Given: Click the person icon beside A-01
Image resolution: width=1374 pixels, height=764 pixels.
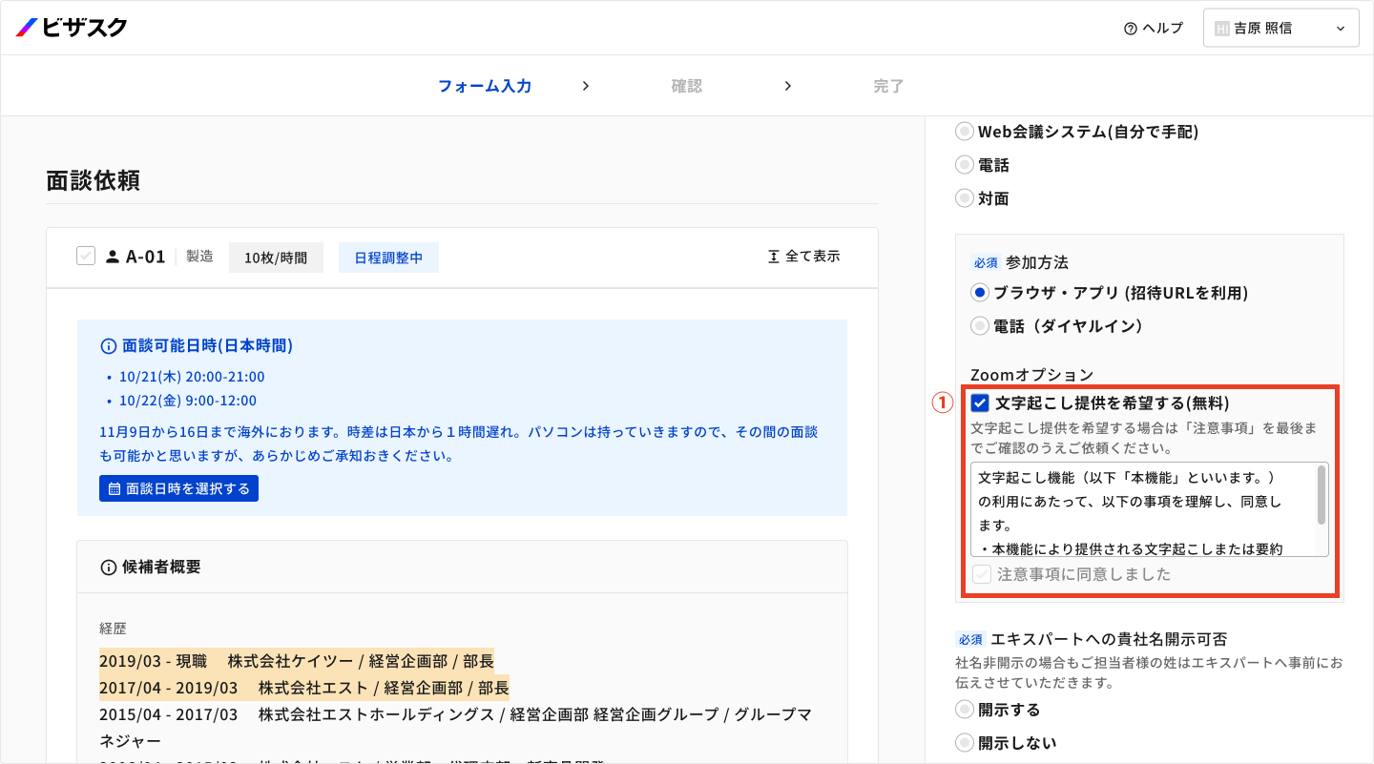Looking at the screenshot, I should tap(113, 257).
